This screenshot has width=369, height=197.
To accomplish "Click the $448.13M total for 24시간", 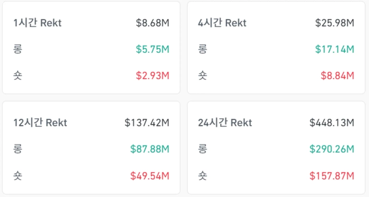I will (332, 123).
